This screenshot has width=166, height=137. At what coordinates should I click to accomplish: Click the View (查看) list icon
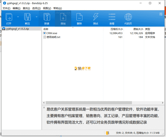click(x=112, y=17)
